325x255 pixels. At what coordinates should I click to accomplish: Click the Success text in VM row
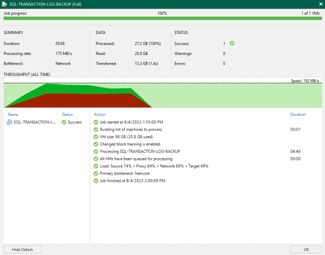(x=75, y=122)
